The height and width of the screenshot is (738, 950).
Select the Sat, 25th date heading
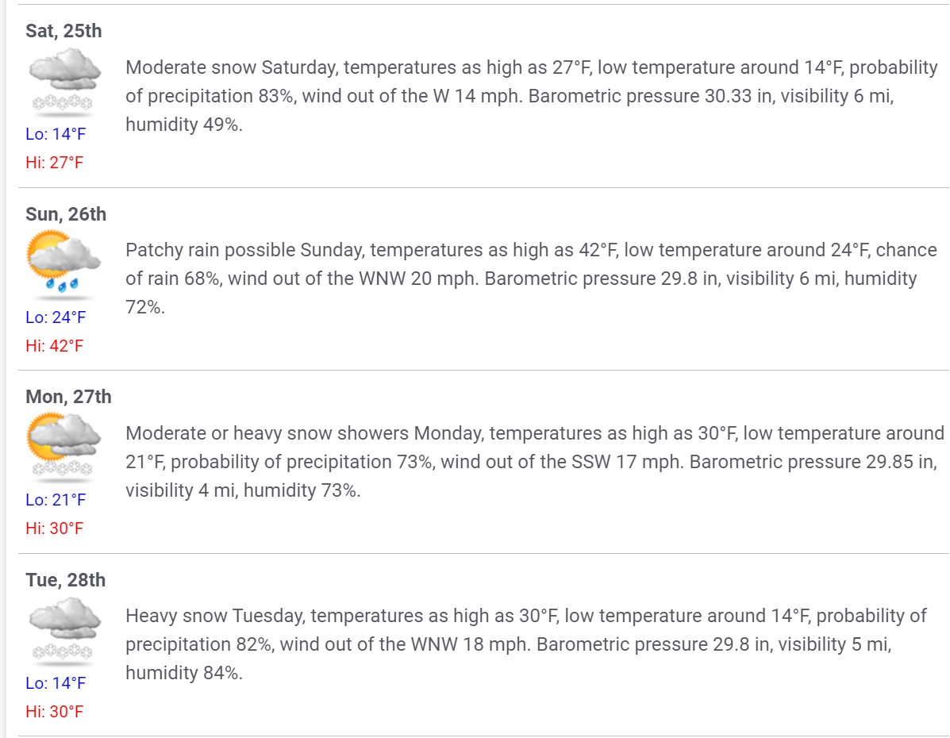63,31
